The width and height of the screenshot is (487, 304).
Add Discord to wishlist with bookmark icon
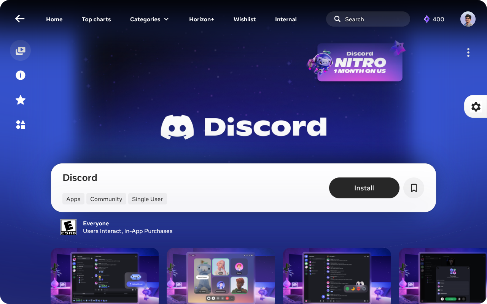[x=414, y=188]
